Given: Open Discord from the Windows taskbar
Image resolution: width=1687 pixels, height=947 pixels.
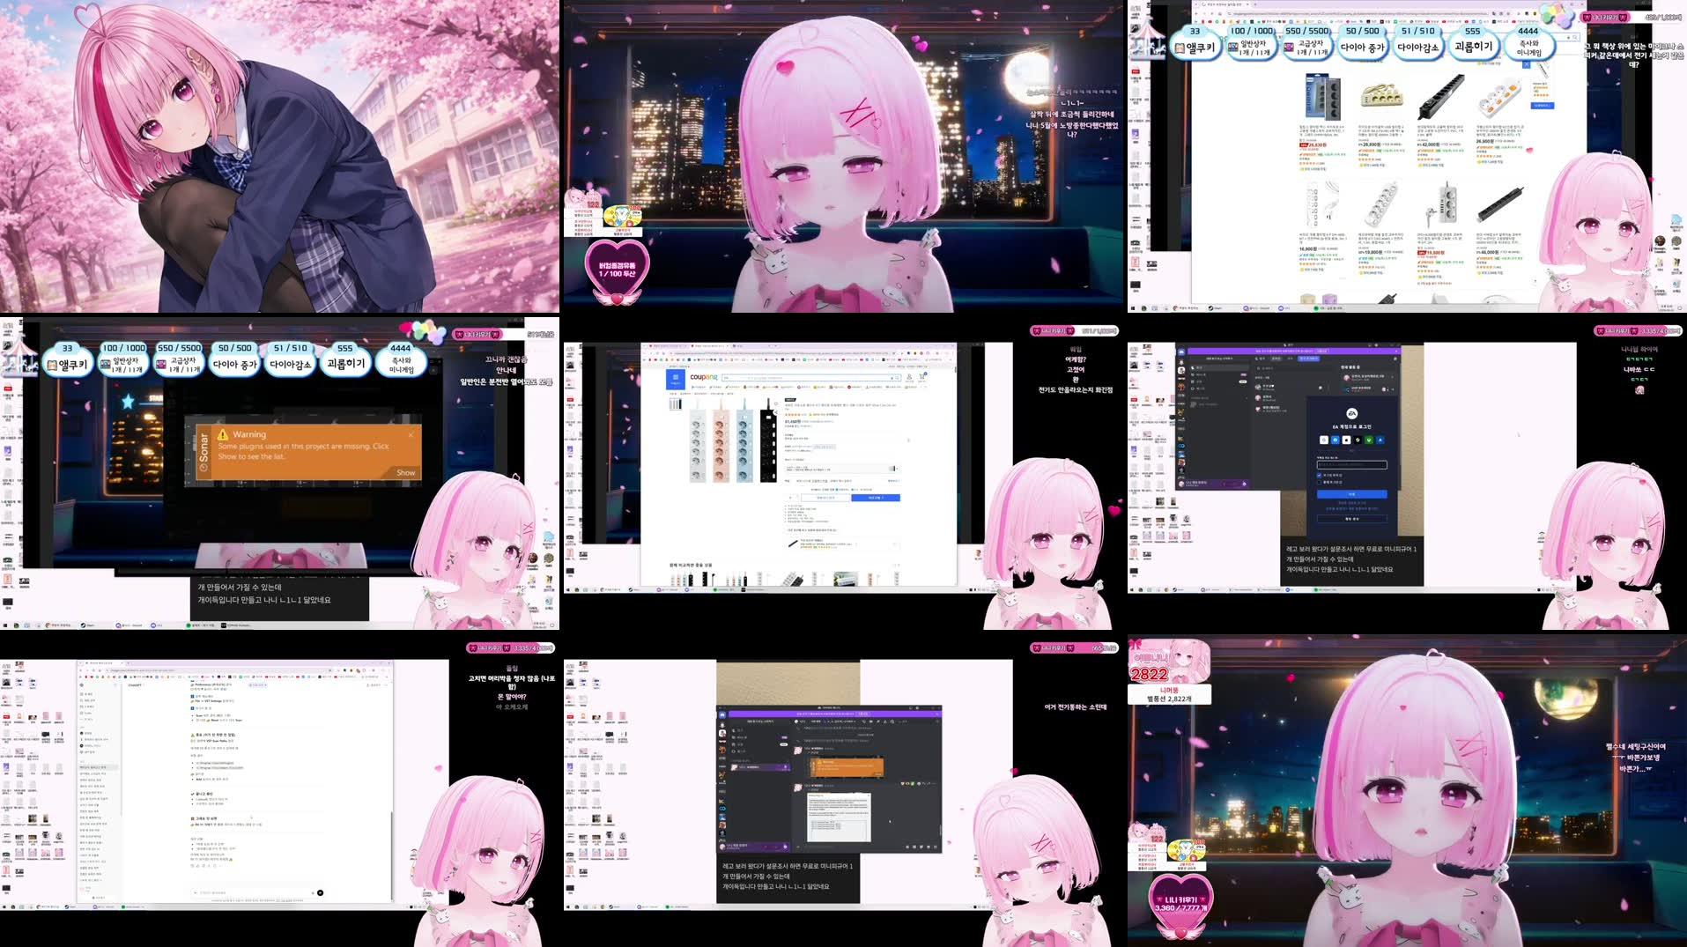Looking at the screenshot, I should (x=118, y=625).
